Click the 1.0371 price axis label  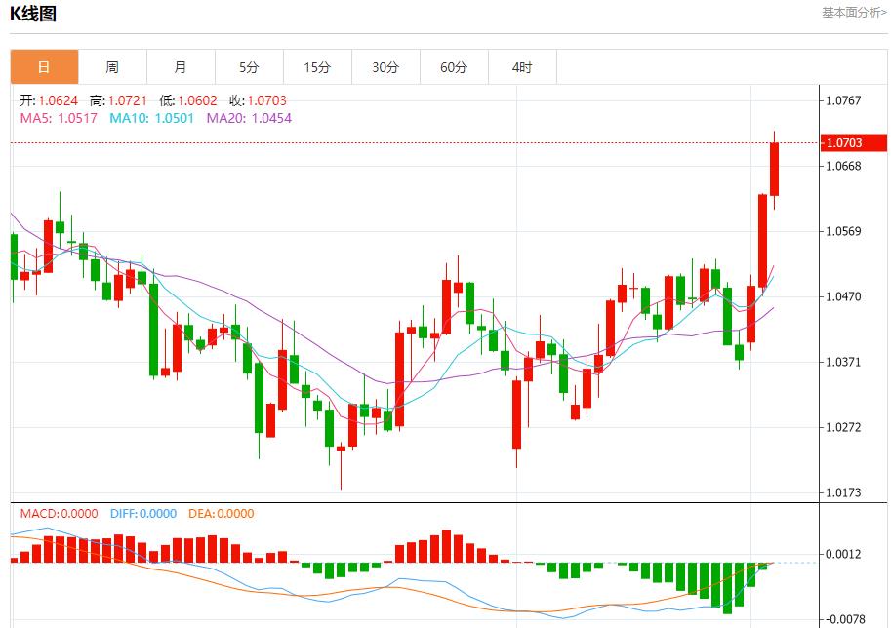click(843, 362)
